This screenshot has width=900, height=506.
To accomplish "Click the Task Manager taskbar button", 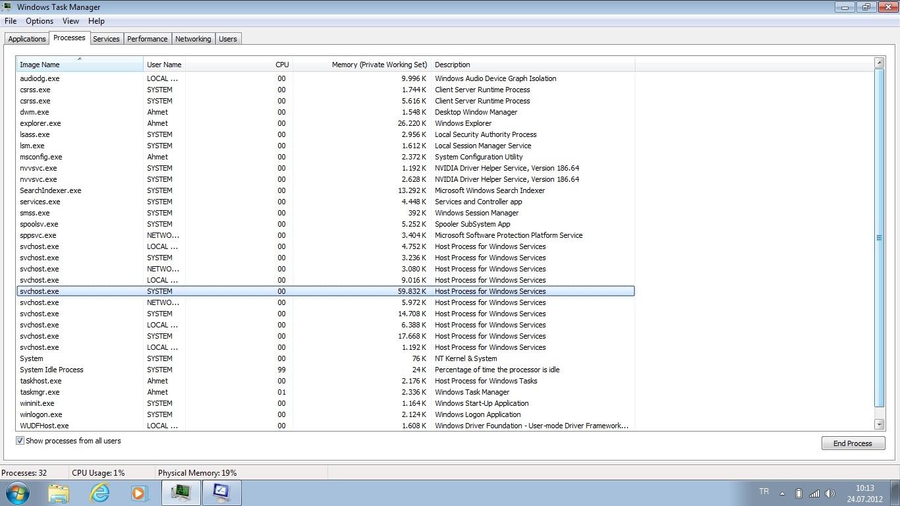I will 181,492.
